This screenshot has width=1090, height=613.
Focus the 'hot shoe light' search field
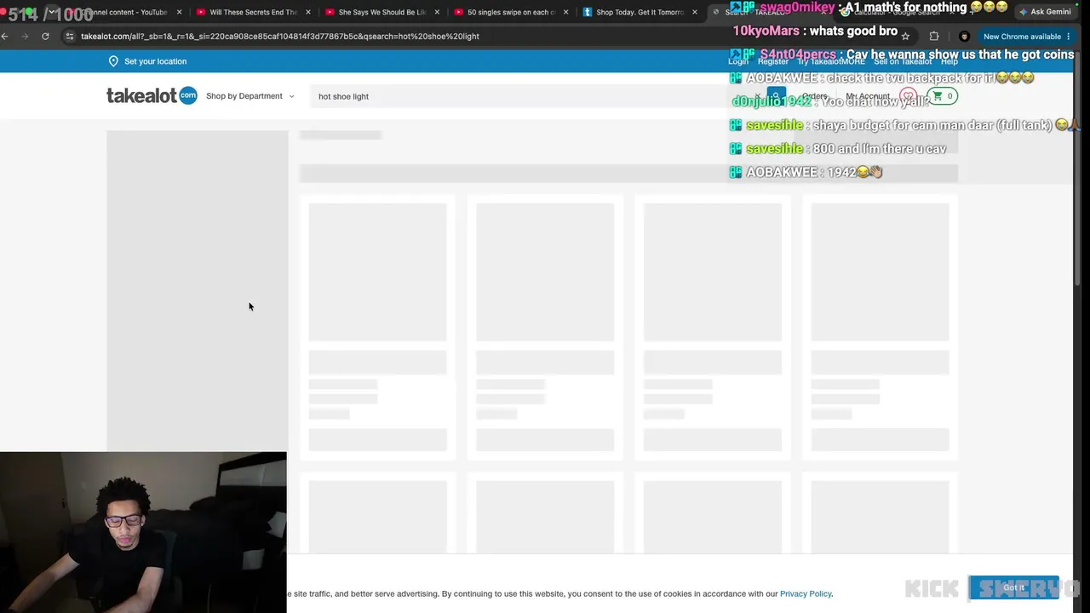point(536,96)
